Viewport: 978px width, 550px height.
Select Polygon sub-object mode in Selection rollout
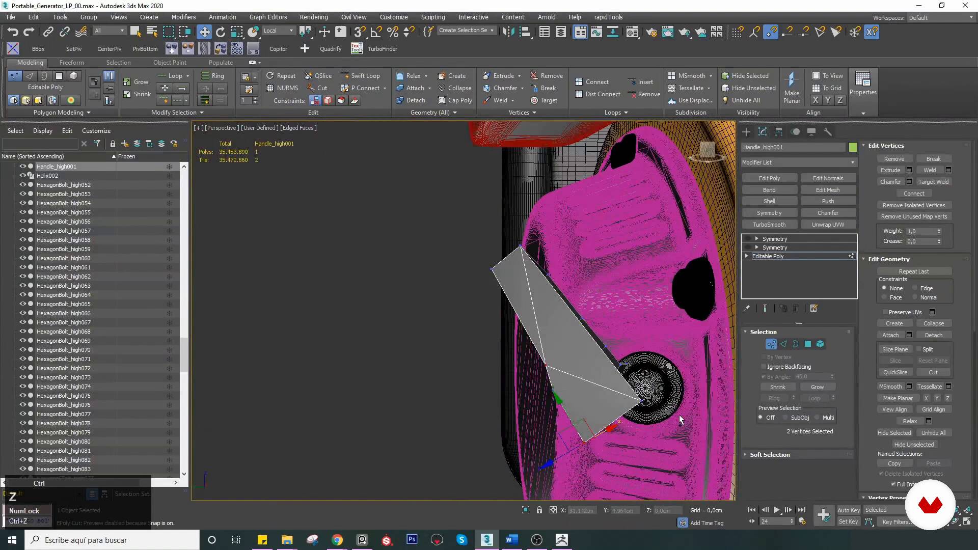[808, 344]
